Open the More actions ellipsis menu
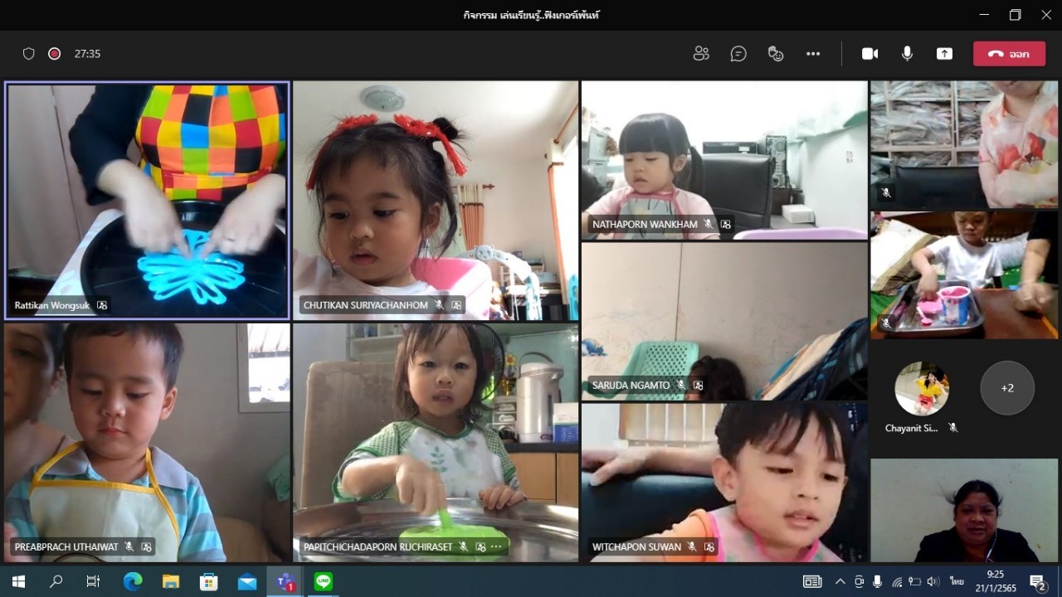 click(x=813, y=54)
